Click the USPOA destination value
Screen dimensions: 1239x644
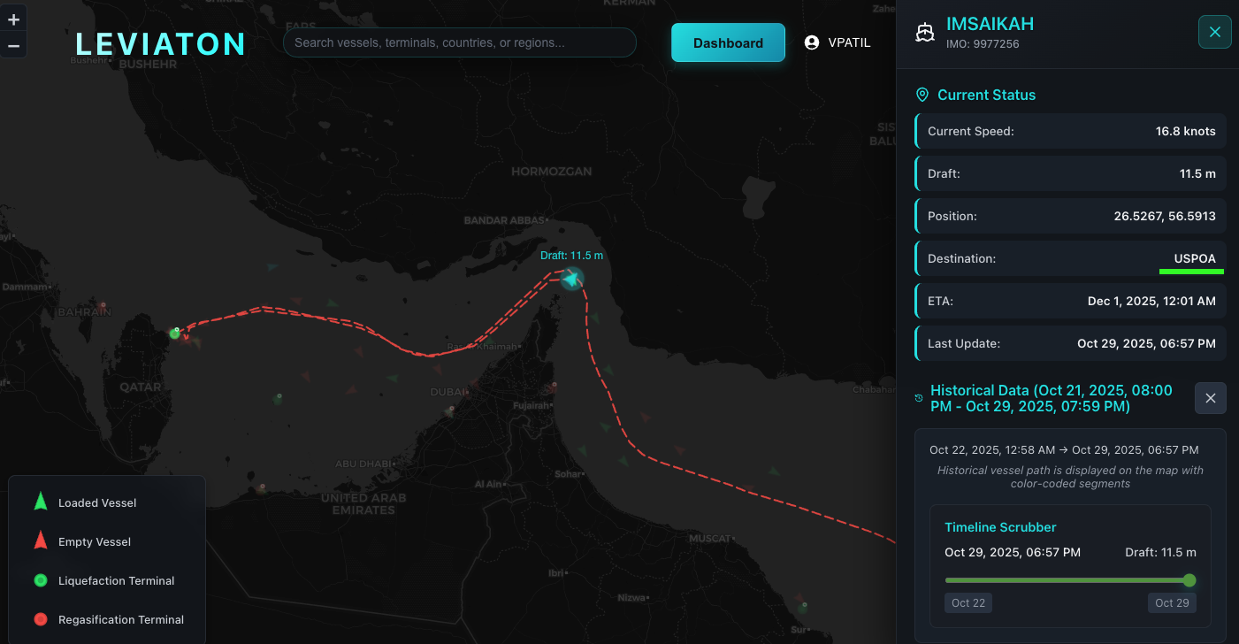coord(1194,258)
